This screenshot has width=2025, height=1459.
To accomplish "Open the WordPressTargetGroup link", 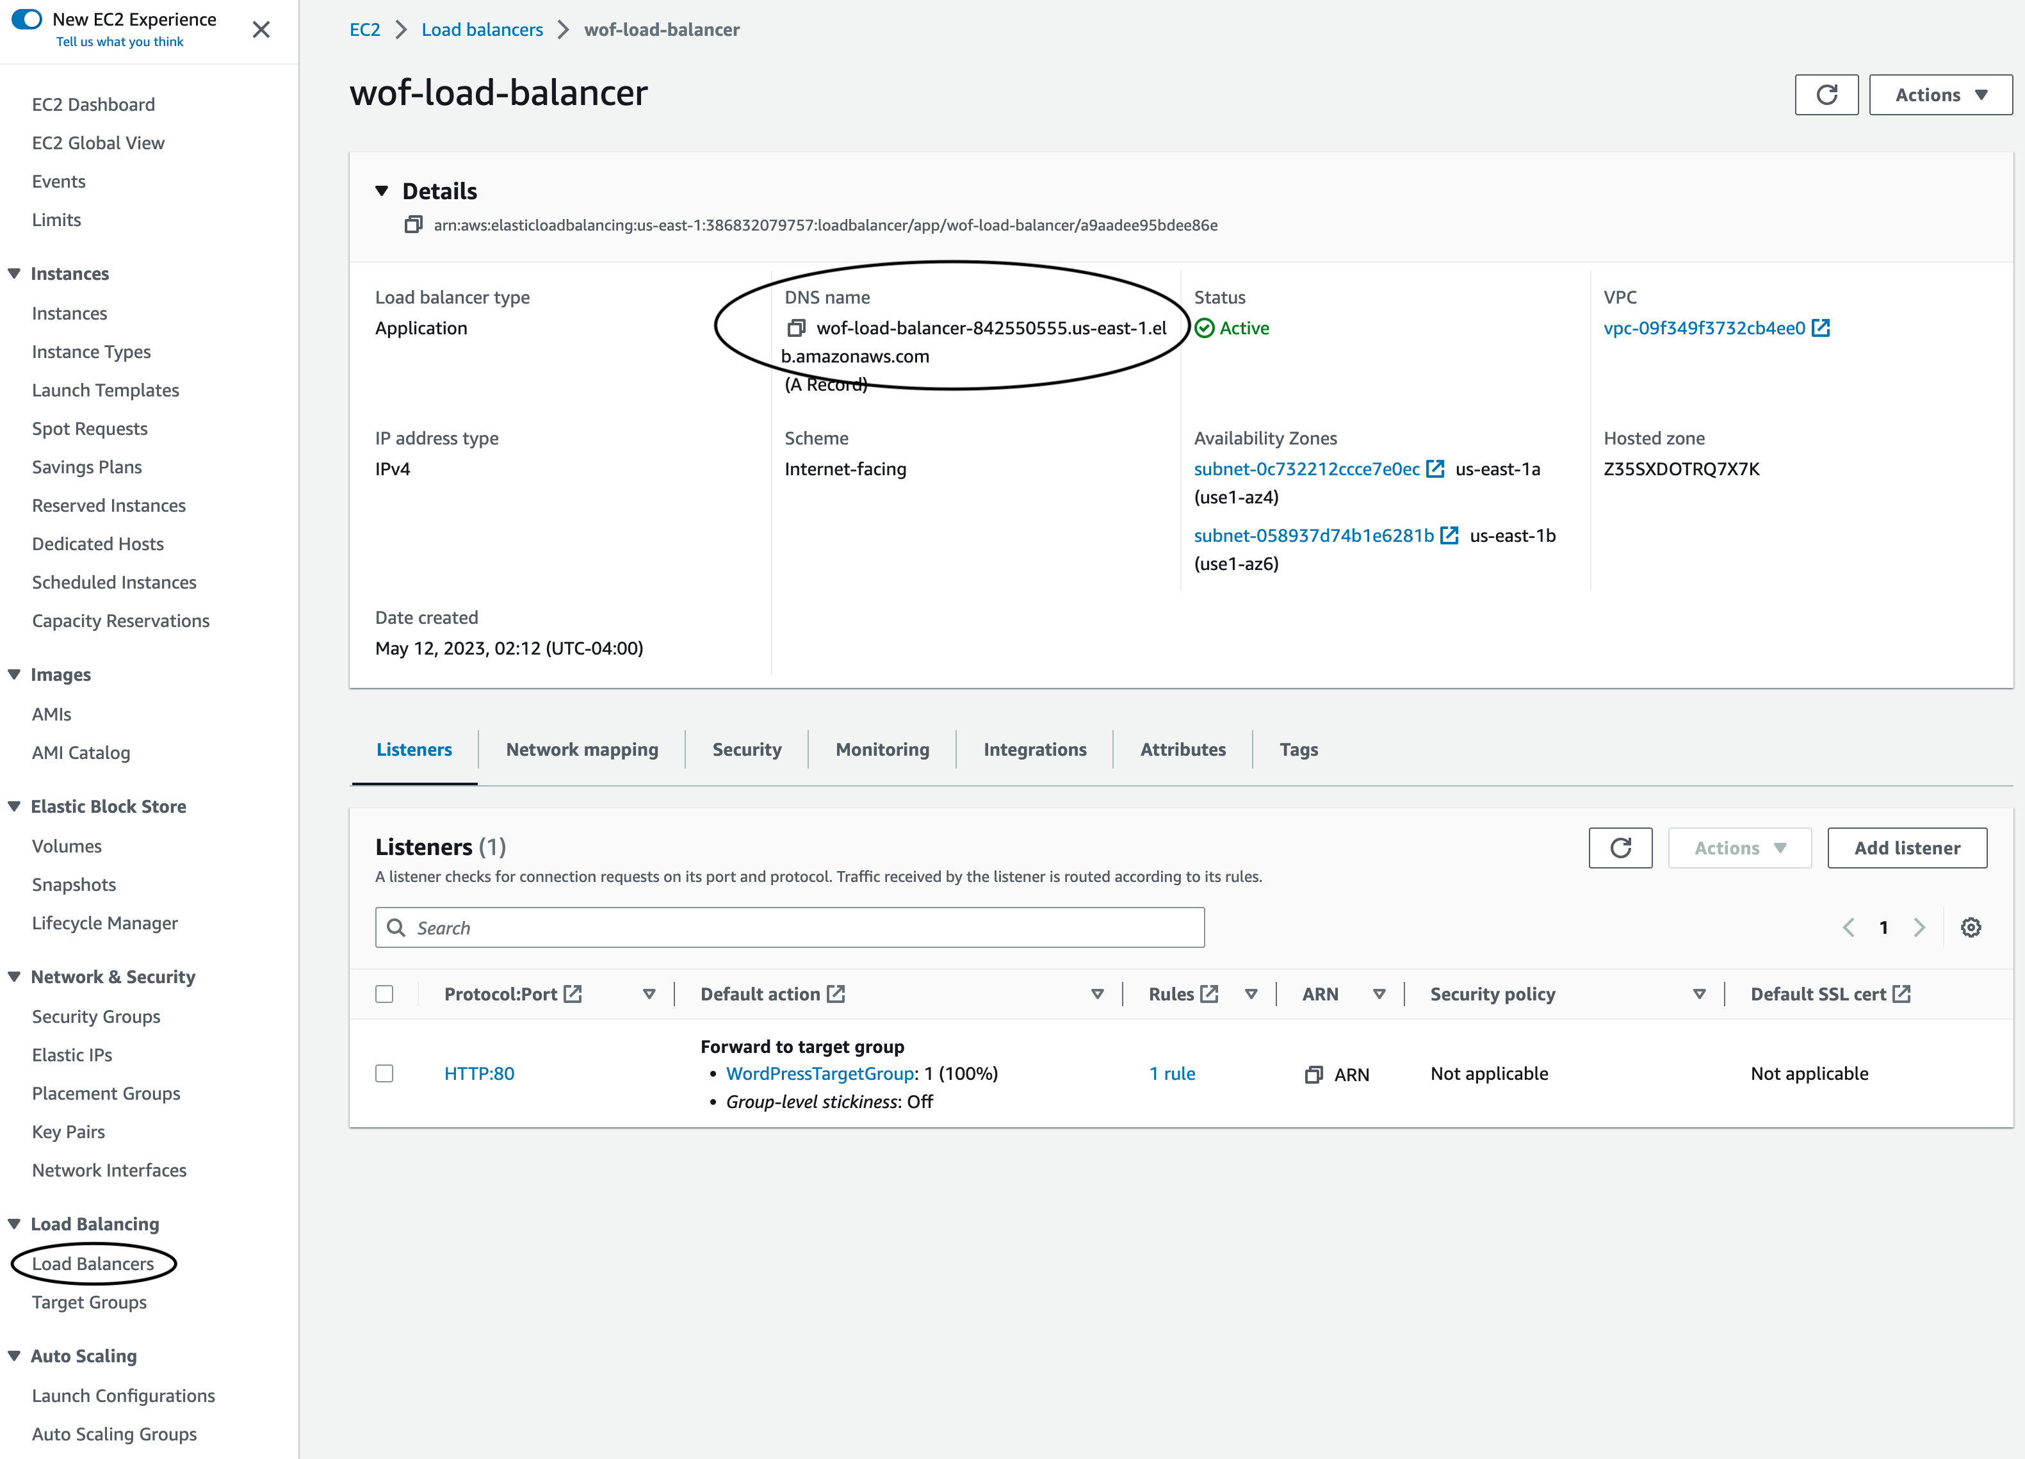I will pos(820,1073).
